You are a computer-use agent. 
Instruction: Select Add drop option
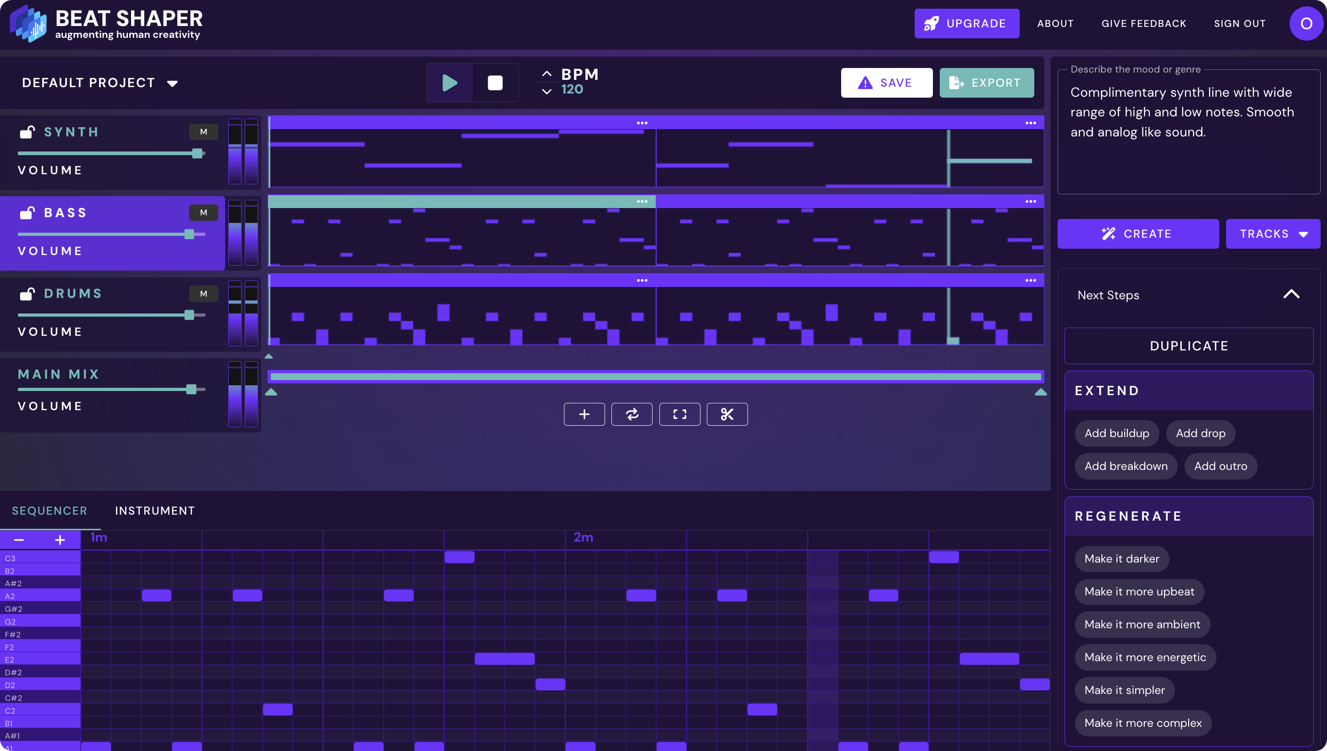click(1201, 433)
